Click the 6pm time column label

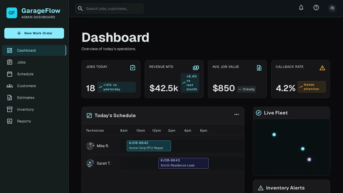[x=204, y=130]
